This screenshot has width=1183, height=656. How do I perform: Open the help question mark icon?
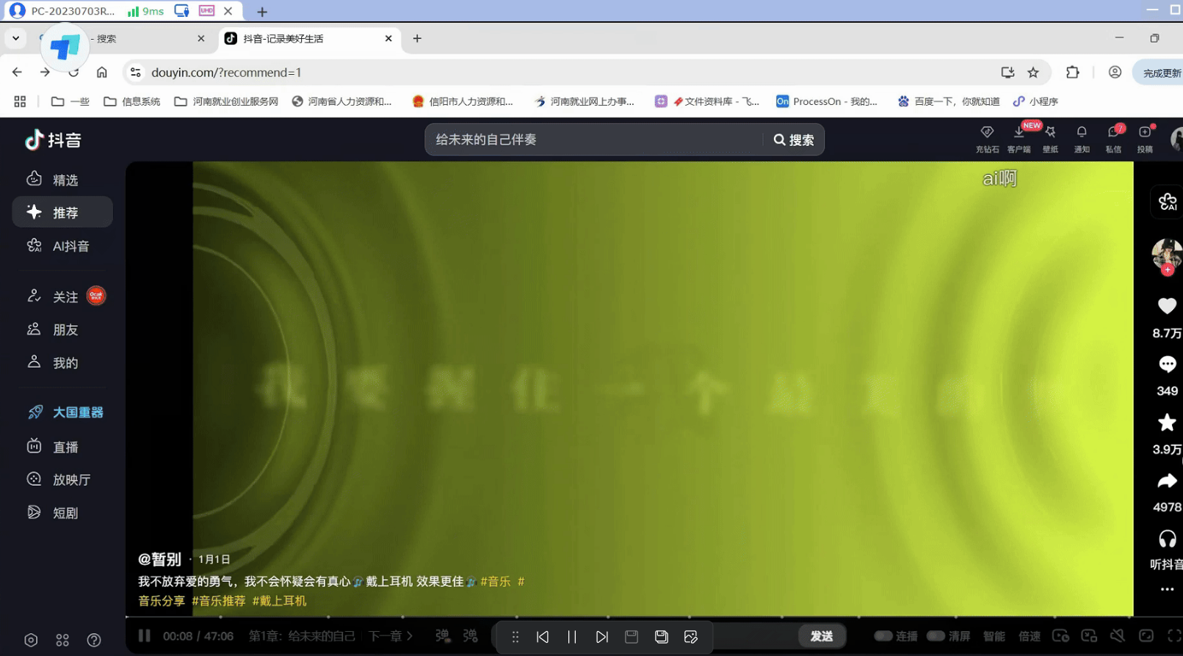94,640
